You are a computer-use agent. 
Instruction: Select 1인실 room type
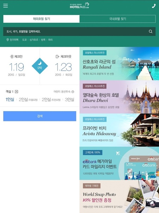pyautogui.click(x=10, y=99)
